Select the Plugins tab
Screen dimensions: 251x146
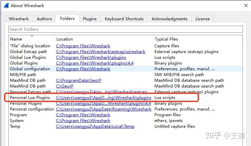pos(90,19)
